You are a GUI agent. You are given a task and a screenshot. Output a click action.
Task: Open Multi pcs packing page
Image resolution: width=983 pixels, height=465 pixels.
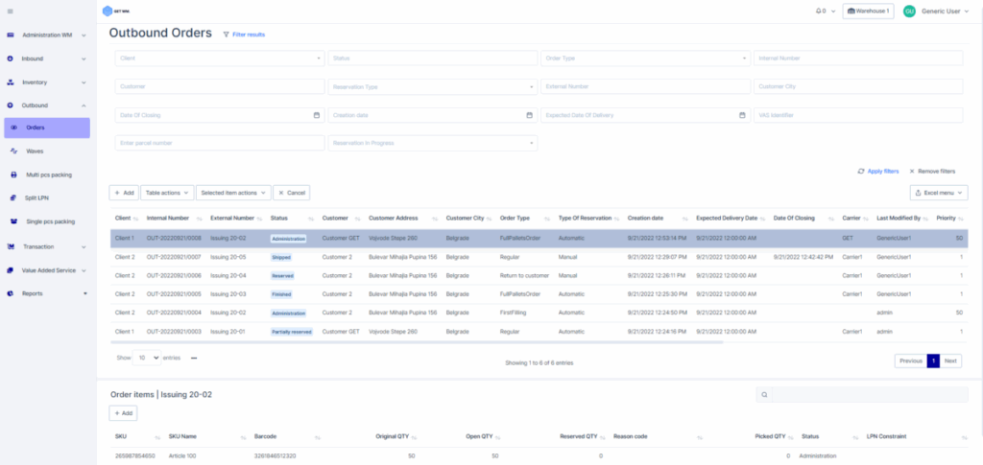coord(49,174)
